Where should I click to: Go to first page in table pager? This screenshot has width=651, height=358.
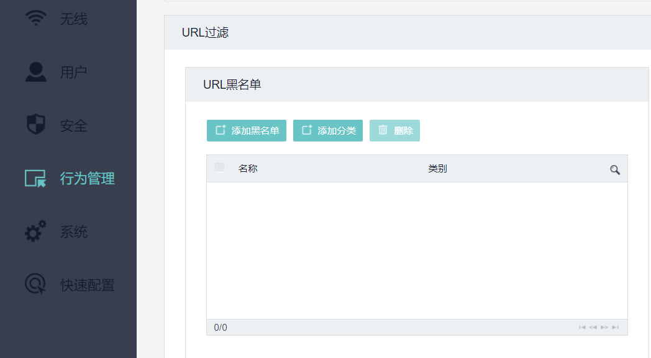pos(582,328)
